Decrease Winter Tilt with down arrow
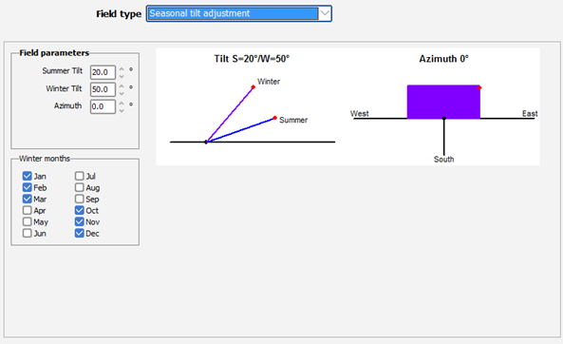Viewport: 563px width, 344px height. point(122,93)
